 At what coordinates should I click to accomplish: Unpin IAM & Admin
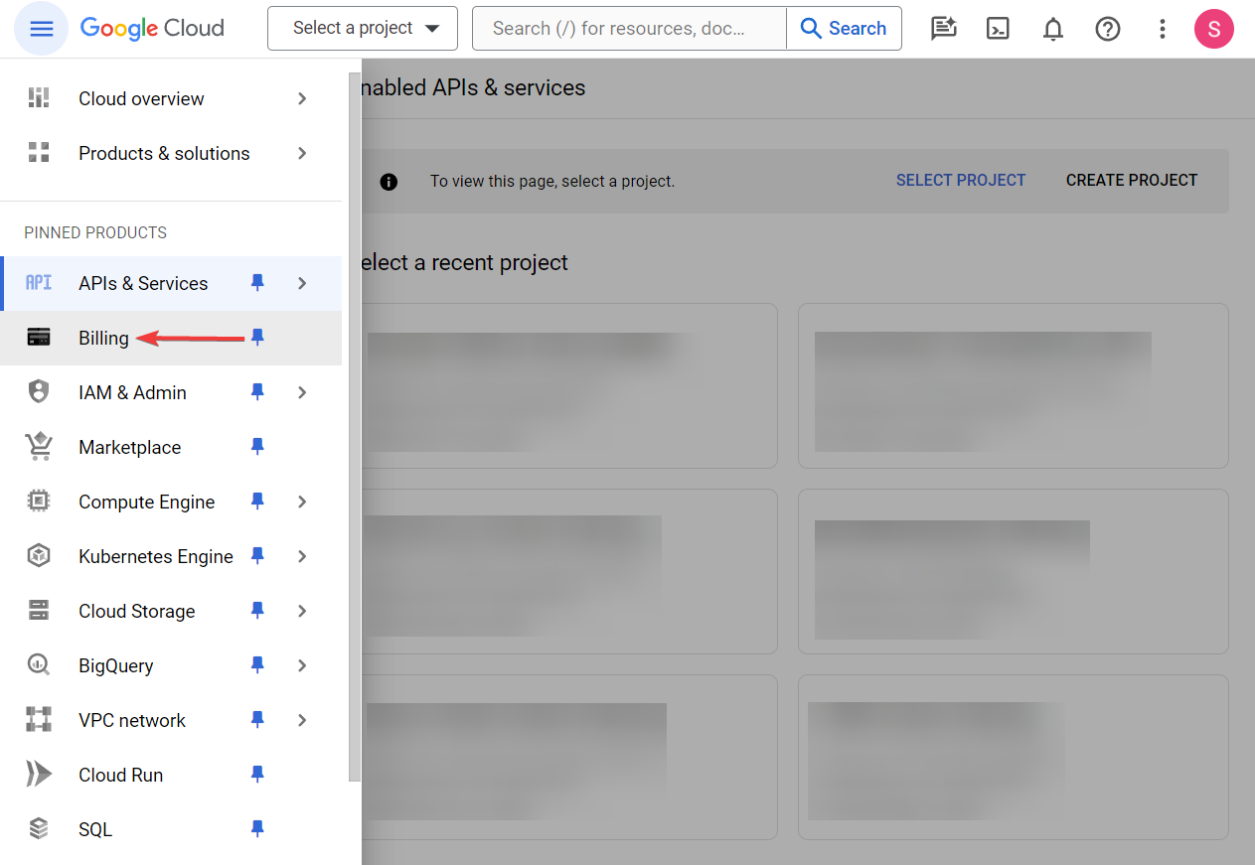(x=257, y=392)
